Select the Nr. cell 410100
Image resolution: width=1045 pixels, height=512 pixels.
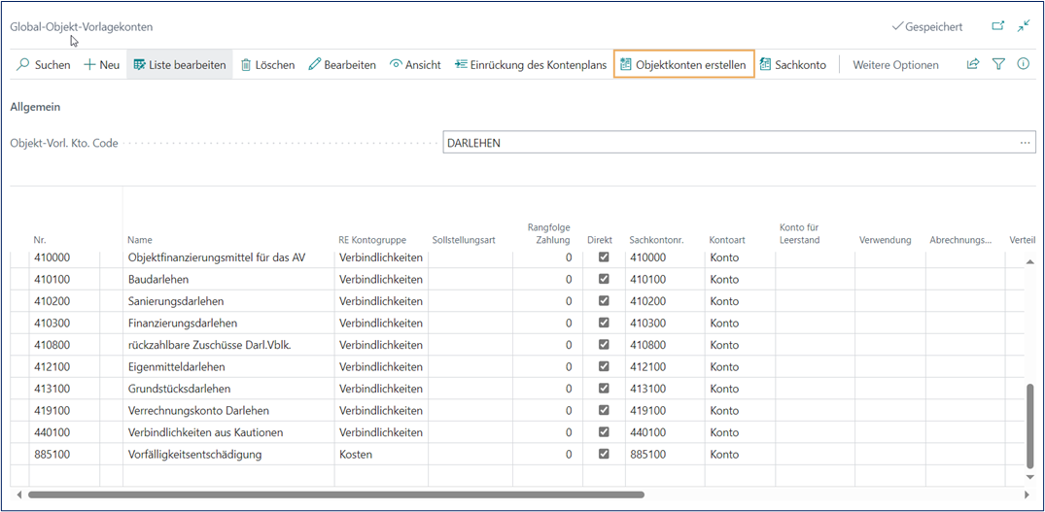coord(65,279)
